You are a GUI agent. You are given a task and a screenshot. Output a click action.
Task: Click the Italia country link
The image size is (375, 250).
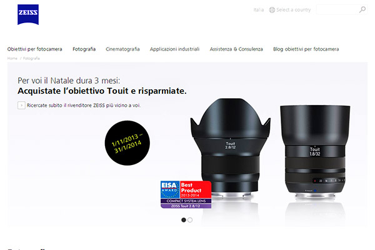259,10
